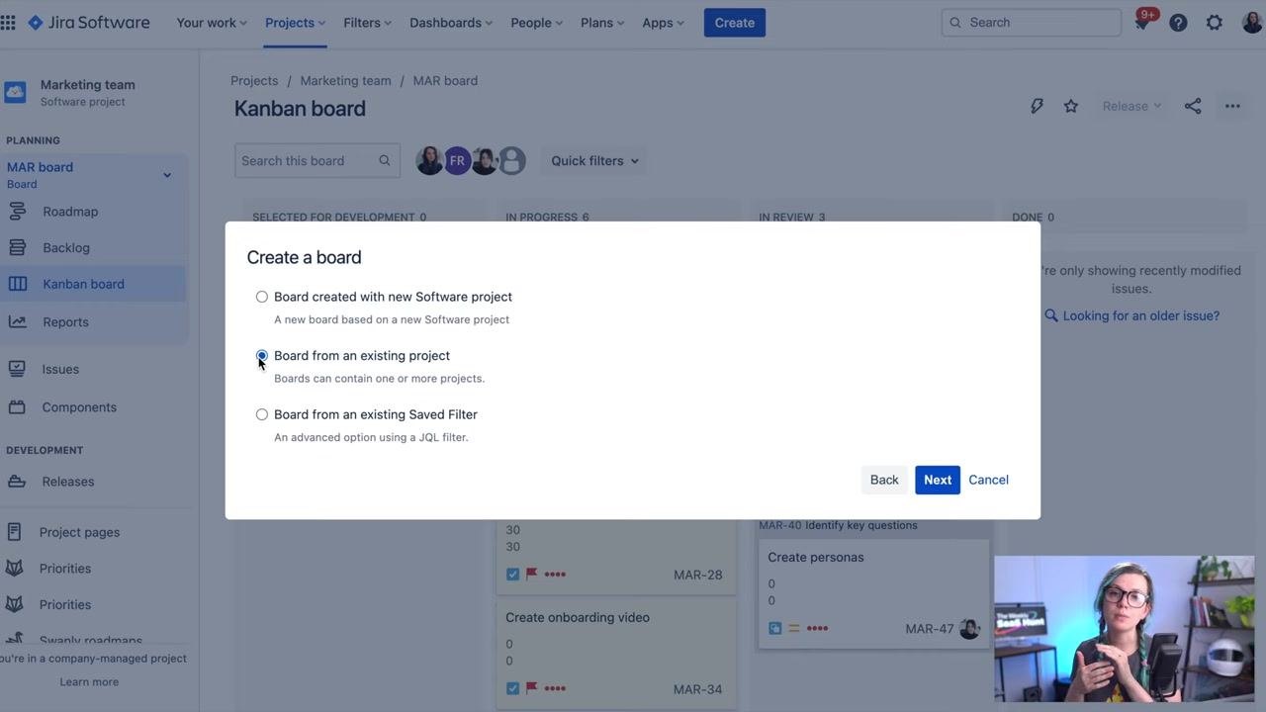Viewport: 1266px width, 712px height.
Task: Open the Apps dropdown menu
Action: pos(664,23)
